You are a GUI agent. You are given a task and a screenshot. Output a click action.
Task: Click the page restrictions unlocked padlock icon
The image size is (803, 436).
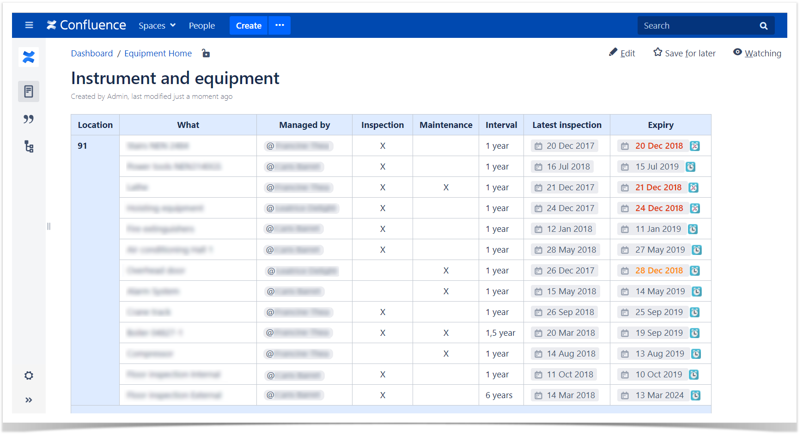[x=206, y=53]
